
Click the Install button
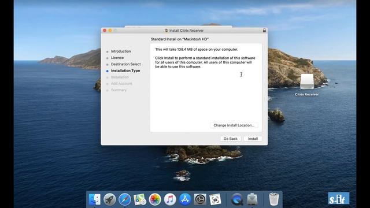coord(253,139)
